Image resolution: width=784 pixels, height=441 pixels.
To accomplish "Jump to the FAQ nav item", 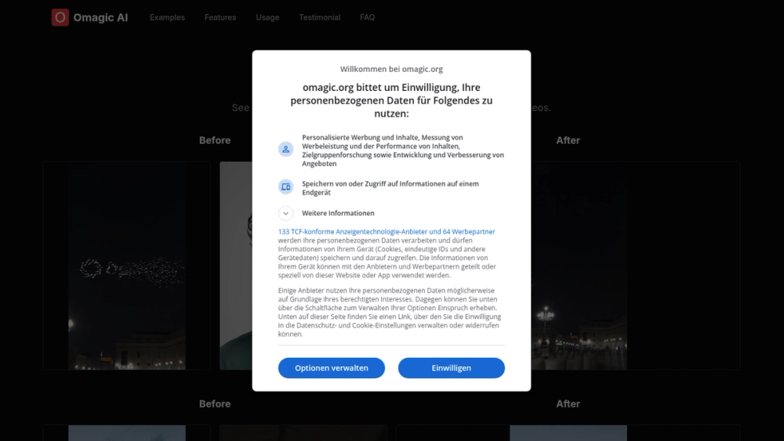I will 368,17.
